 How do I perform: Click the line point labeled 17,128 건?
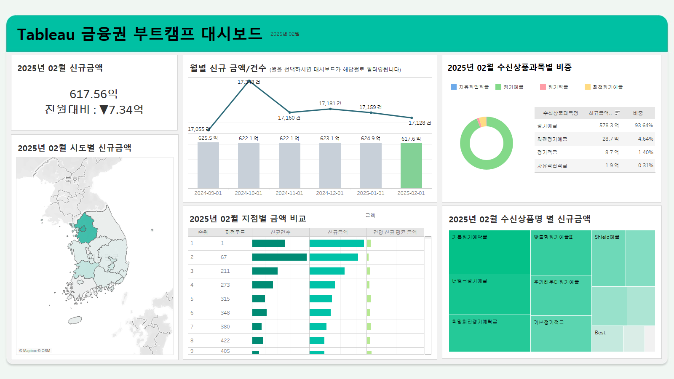[x=412, y=118]
